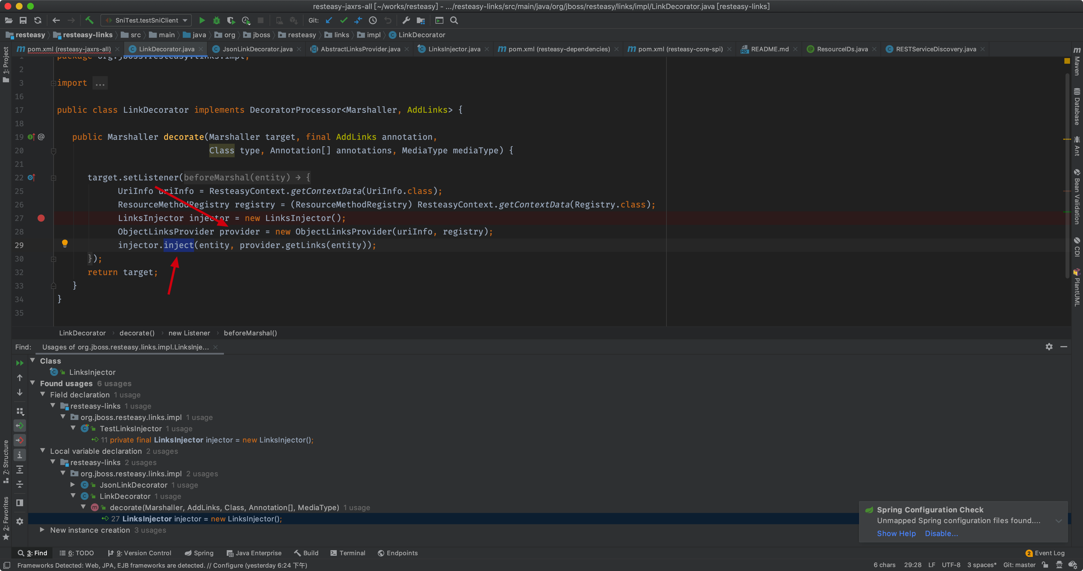Toggle the breakpoint on line 27
The image size is (1083, 571).
pos(41,218)
